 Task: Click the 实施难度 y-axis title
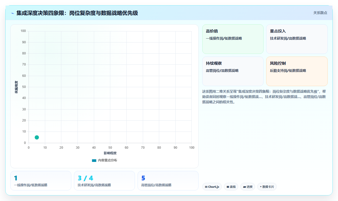click(x=16, y=87)
